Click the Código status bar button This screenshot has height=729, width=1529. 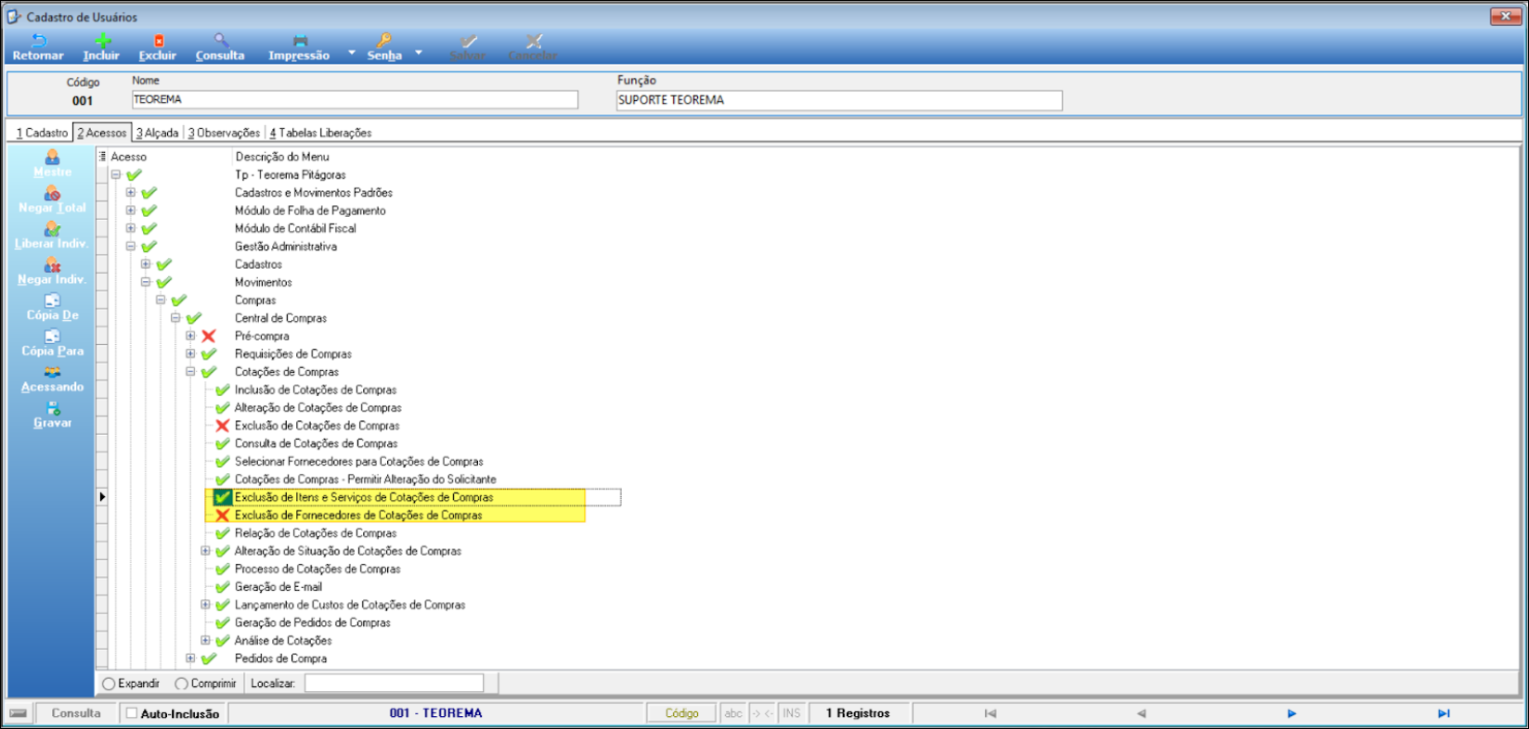click(681, 713)
